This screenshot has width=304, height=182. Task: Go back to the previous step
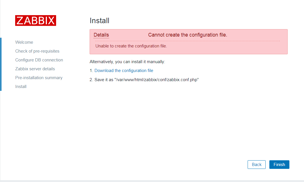tap(256, 165)
